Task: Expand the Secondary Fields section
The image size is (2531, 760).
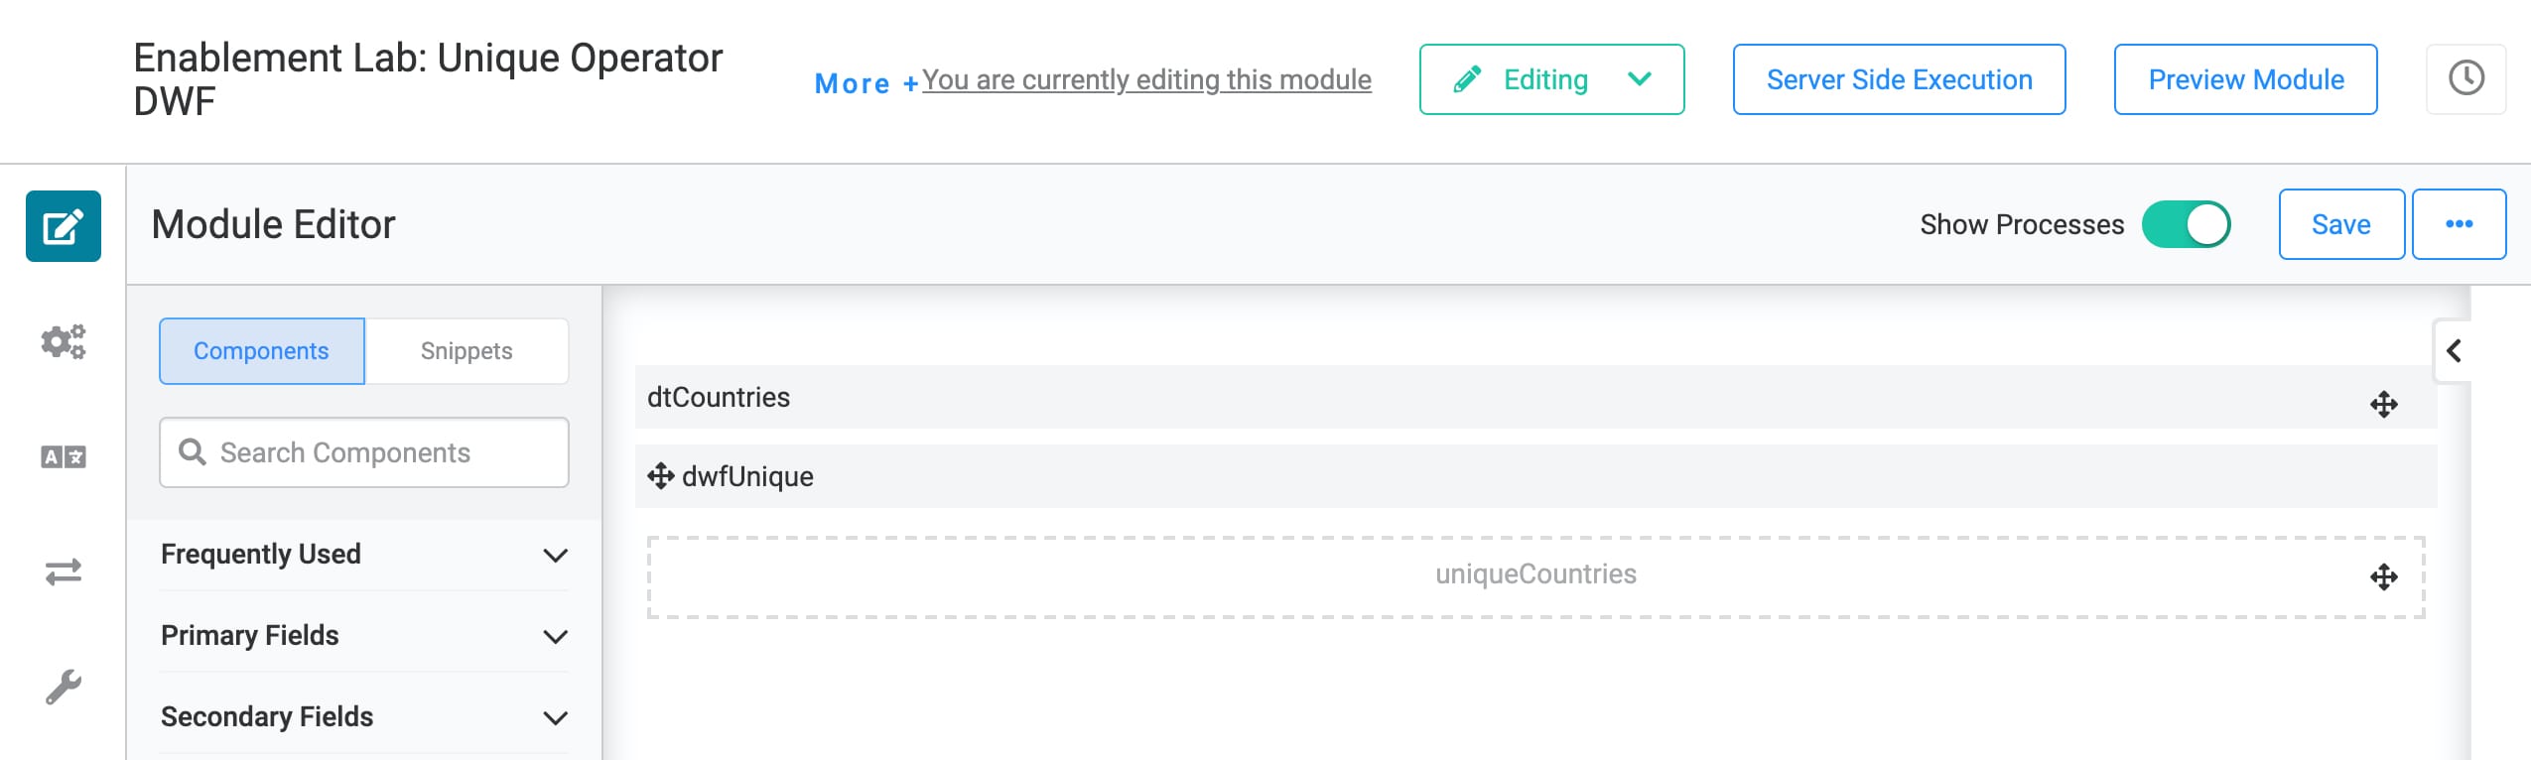Action: (x=364, y=716)
